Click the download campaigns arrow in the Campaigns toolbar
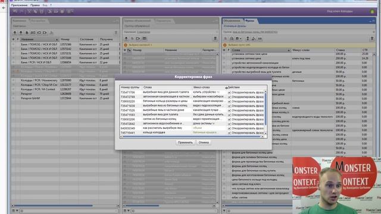This screenshot has height=214, width=381. 15,33
